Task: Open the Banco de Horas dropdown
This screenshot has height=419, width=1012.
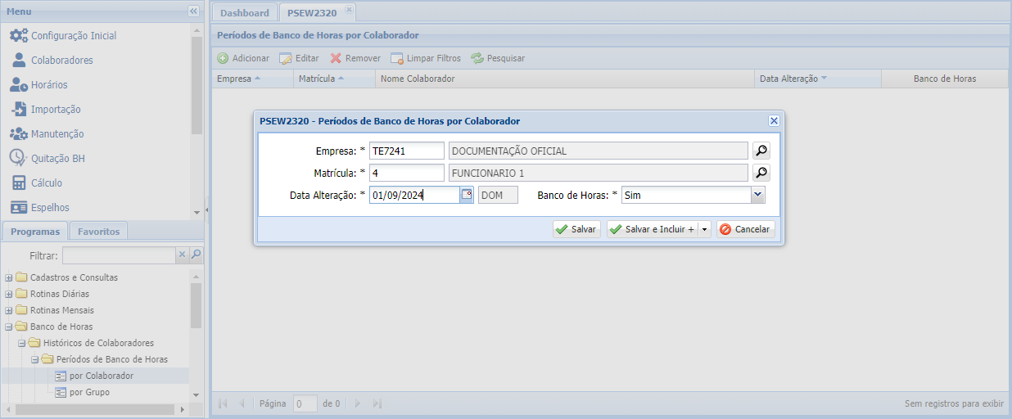Action: pyautogui.click(x=757, y=195)
